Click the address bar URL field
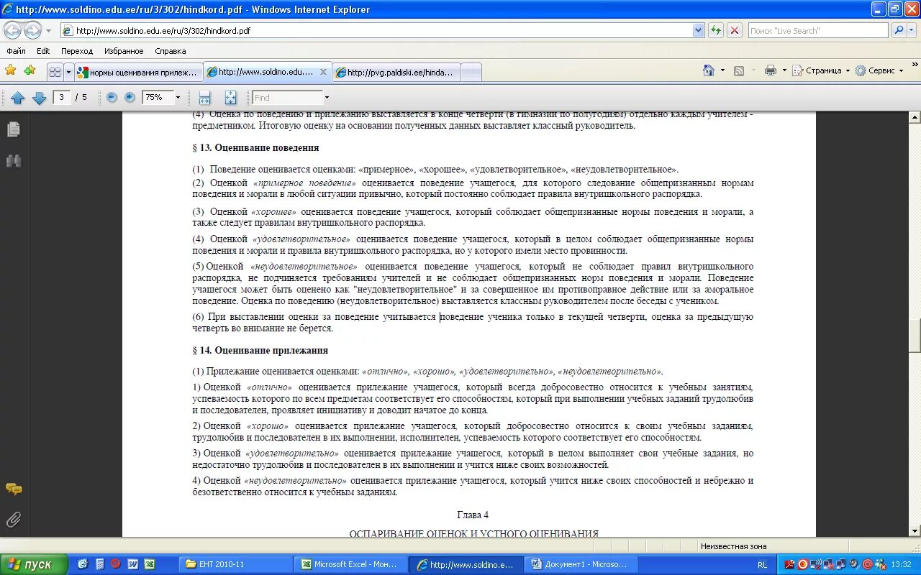This screenshot has height=575, width=921. pyautogui.click(x=376, y=31)
